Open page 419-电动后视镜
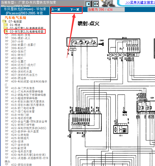The width and height of the screenshot is (155, 166). [21, 118]
